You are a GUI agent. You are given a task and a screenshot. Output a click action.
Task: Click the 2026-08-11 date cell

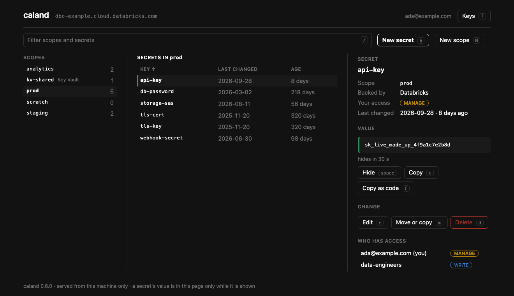[235, 104]
